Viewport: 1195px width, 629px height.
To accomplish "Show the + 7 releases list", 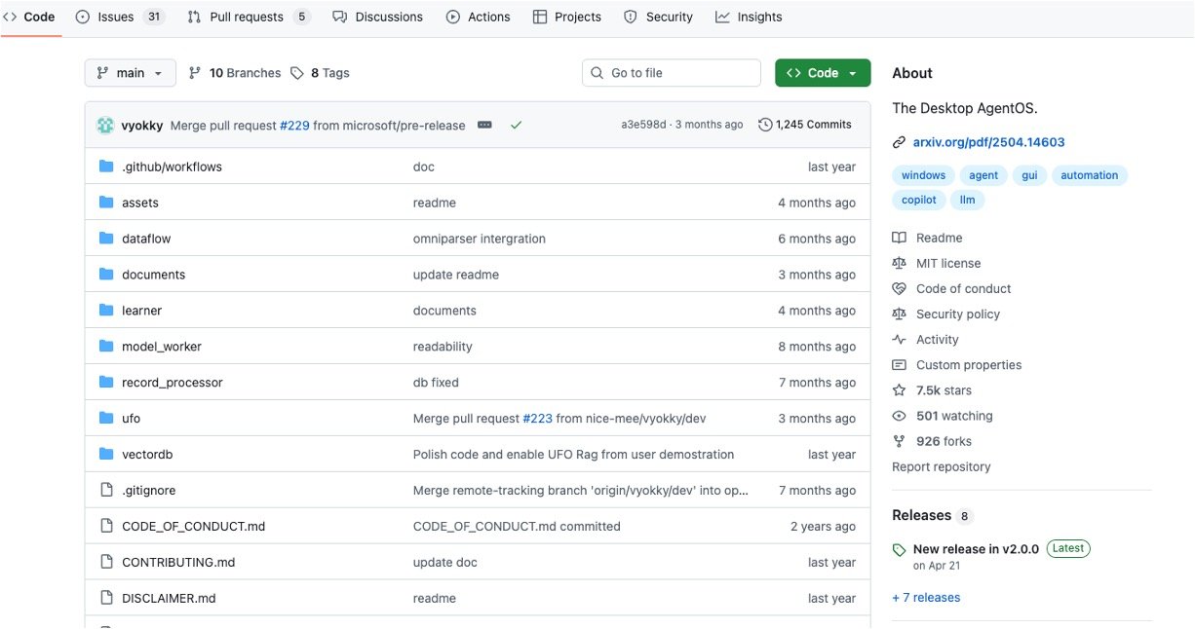I will pos(926,598).
